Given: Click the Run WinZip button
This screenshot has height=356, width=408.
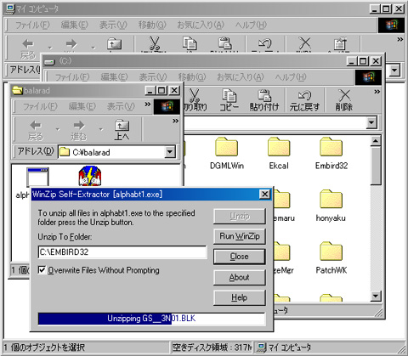Looking at the screenshot, I should pos(240,236).
